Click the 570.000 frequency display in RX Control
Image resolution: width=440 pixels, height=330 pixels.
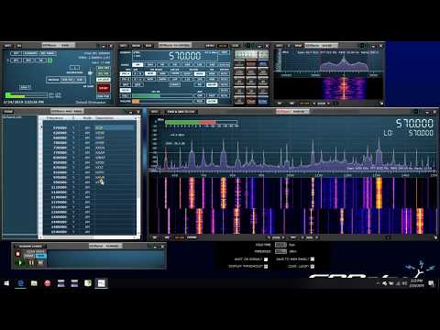185,56
